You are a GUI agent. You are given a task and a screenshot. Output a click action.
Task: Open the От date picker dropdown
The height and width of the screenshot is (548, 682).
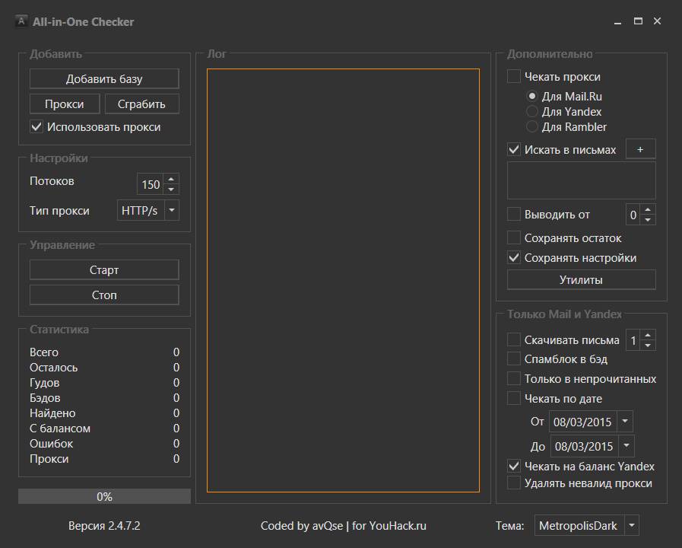(x=624, y=421)
